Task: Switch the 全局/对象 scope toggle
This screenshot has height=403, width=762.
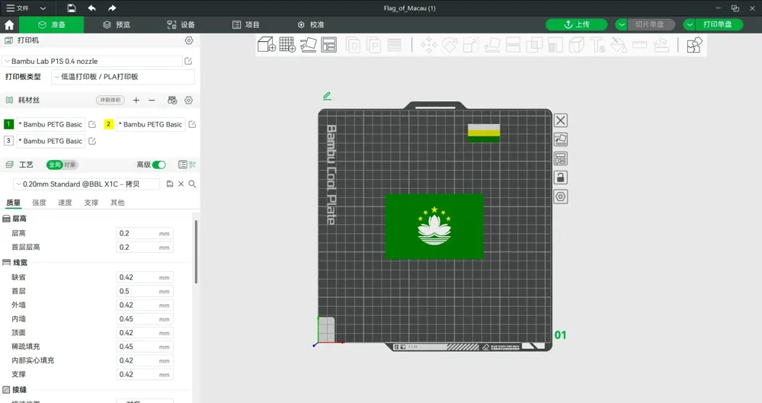Action: tap(62, 165)
